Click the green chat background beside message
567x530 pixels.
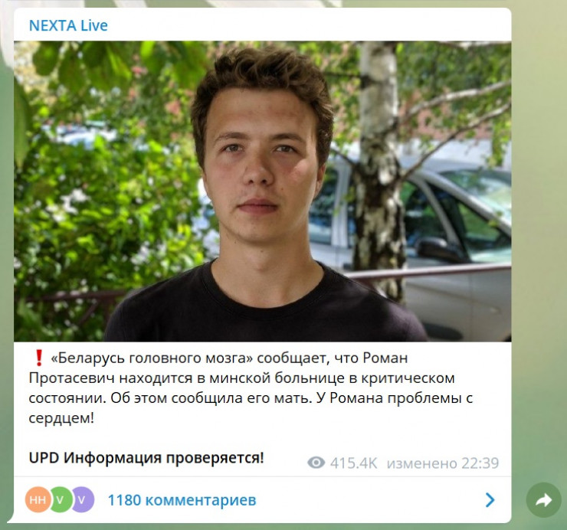click(539, 253)
